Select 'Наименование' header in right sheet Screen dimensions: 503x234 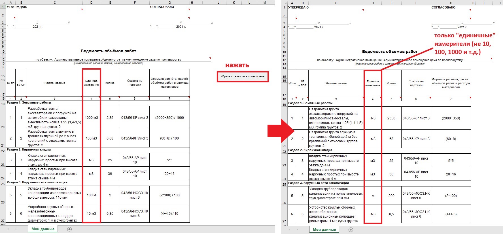(x=336, y=83)
